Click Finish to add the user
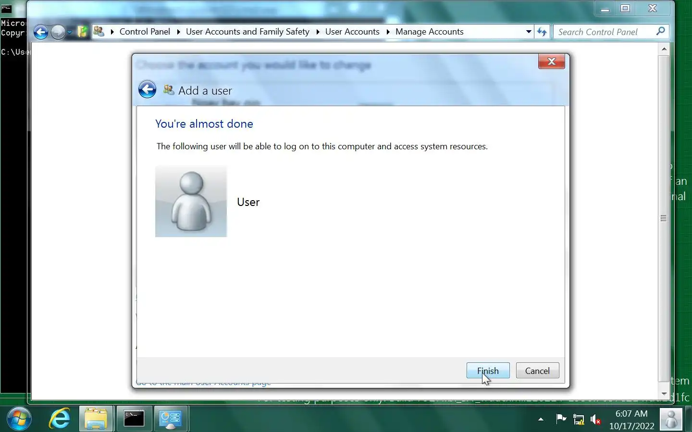 point(488,371)
